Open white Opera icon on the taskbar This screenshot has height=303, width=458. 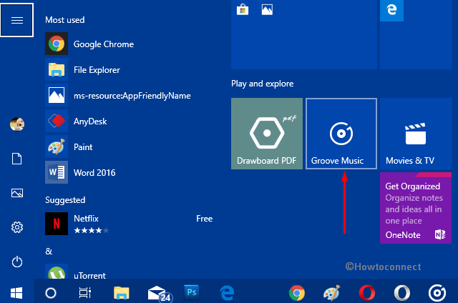coord(402,293)
